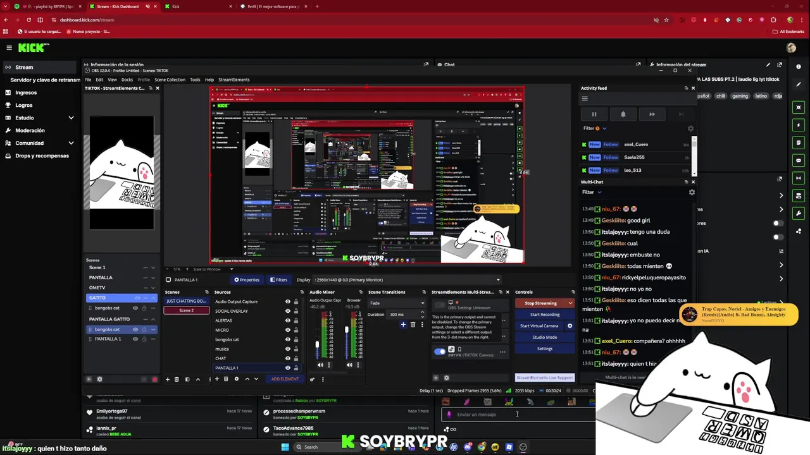Toggle lock on MICRO source
The image size is (810, 455).
pyautogui.click(x=296, y=331)
